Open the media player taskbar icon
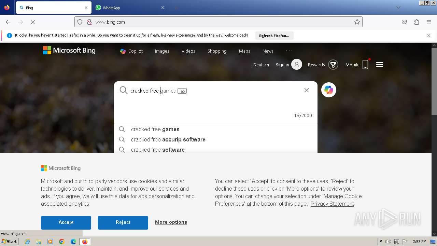The width and height of the screenshot is (437, 246). point(50,242)
